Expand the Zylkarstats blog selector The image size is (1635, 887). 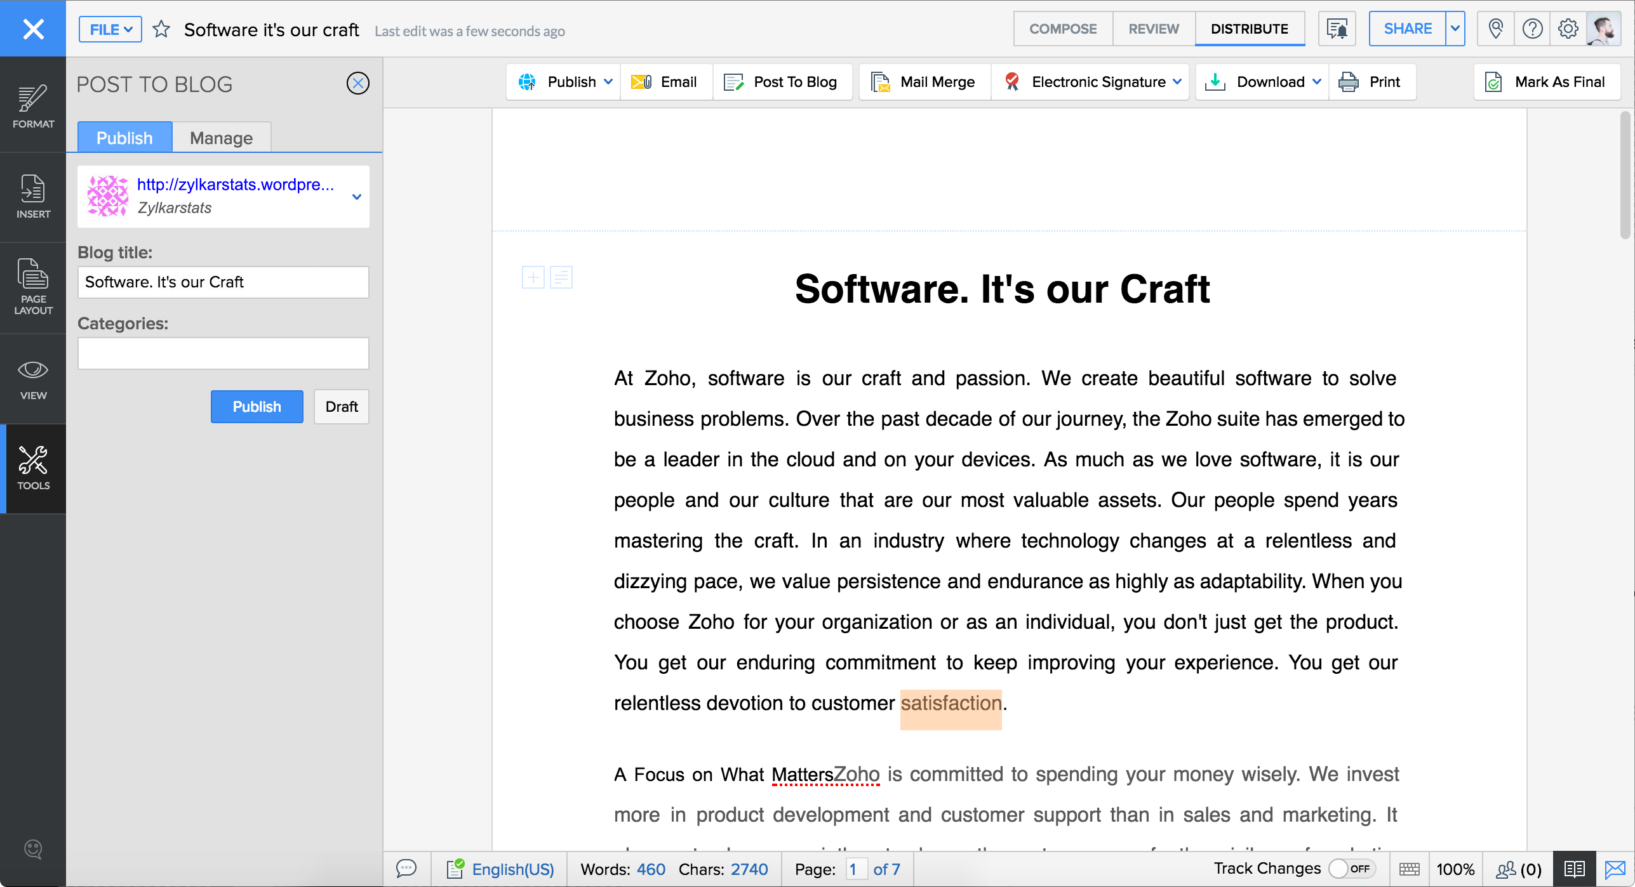click(357, 197)
